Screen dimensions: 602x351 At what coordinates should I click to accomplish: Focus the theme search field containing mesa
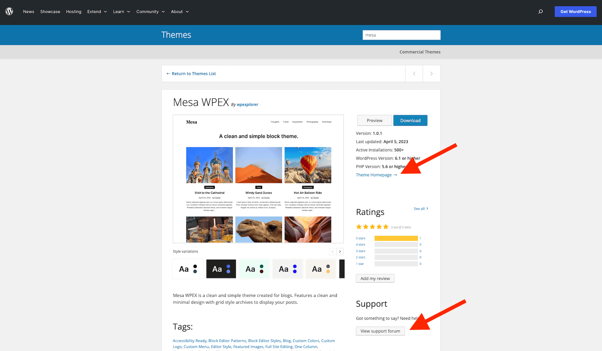coord(401,35)
